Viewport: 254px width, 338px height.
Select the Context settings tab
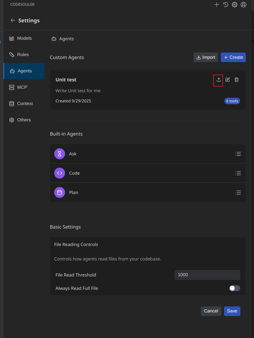pos(25,104)
